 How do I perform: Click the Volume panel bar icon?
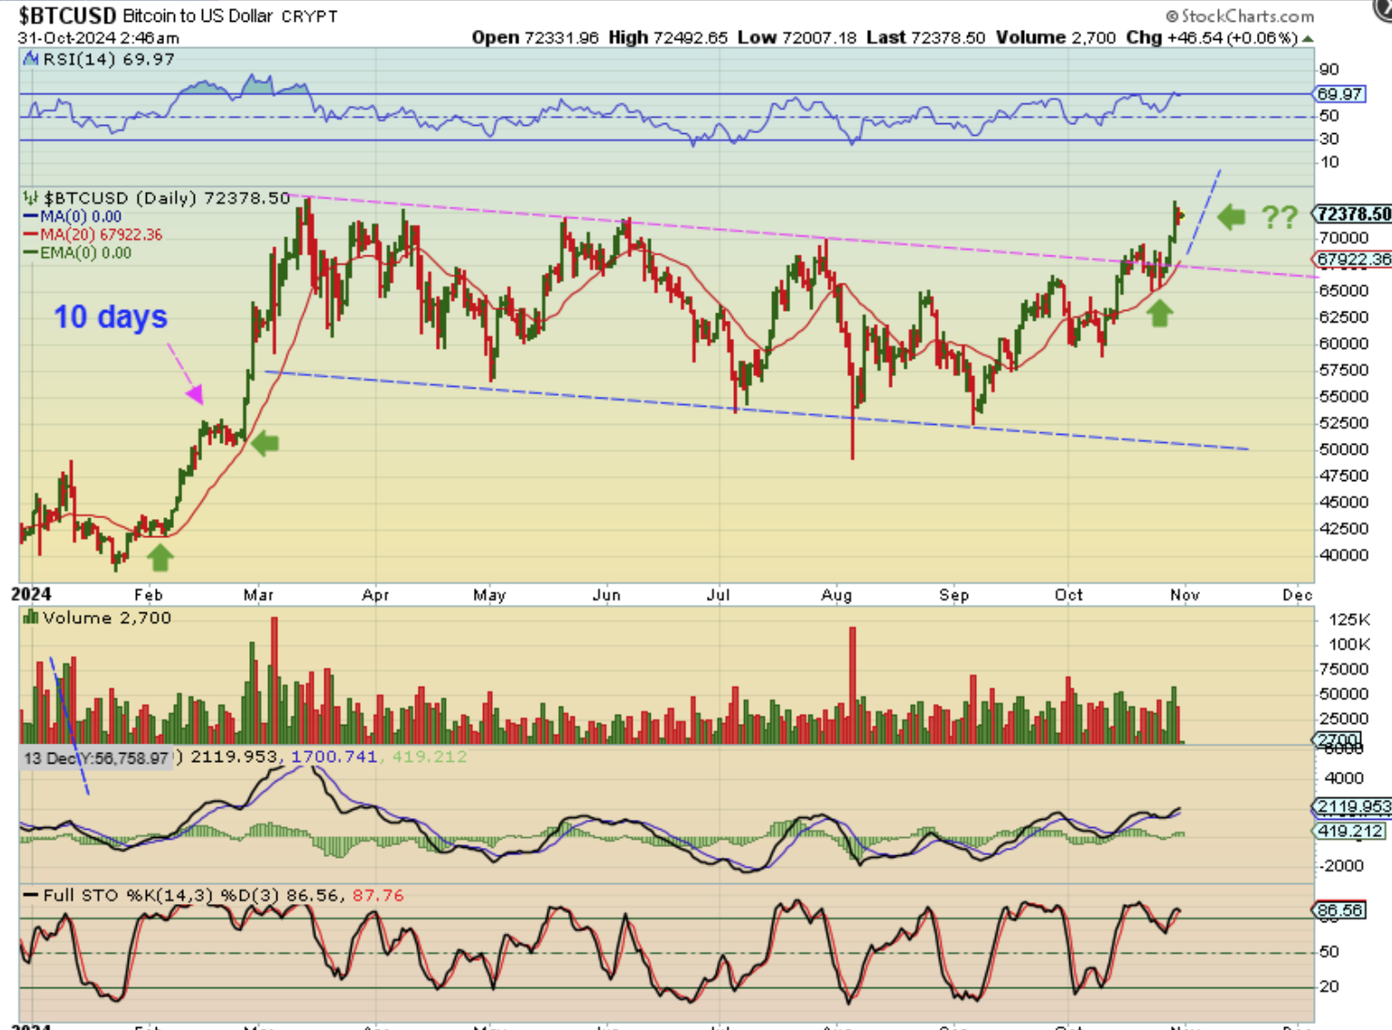31,618
